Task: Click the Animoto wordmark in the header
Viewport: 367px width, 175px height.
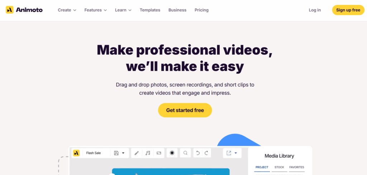Action: coord(29,10)
